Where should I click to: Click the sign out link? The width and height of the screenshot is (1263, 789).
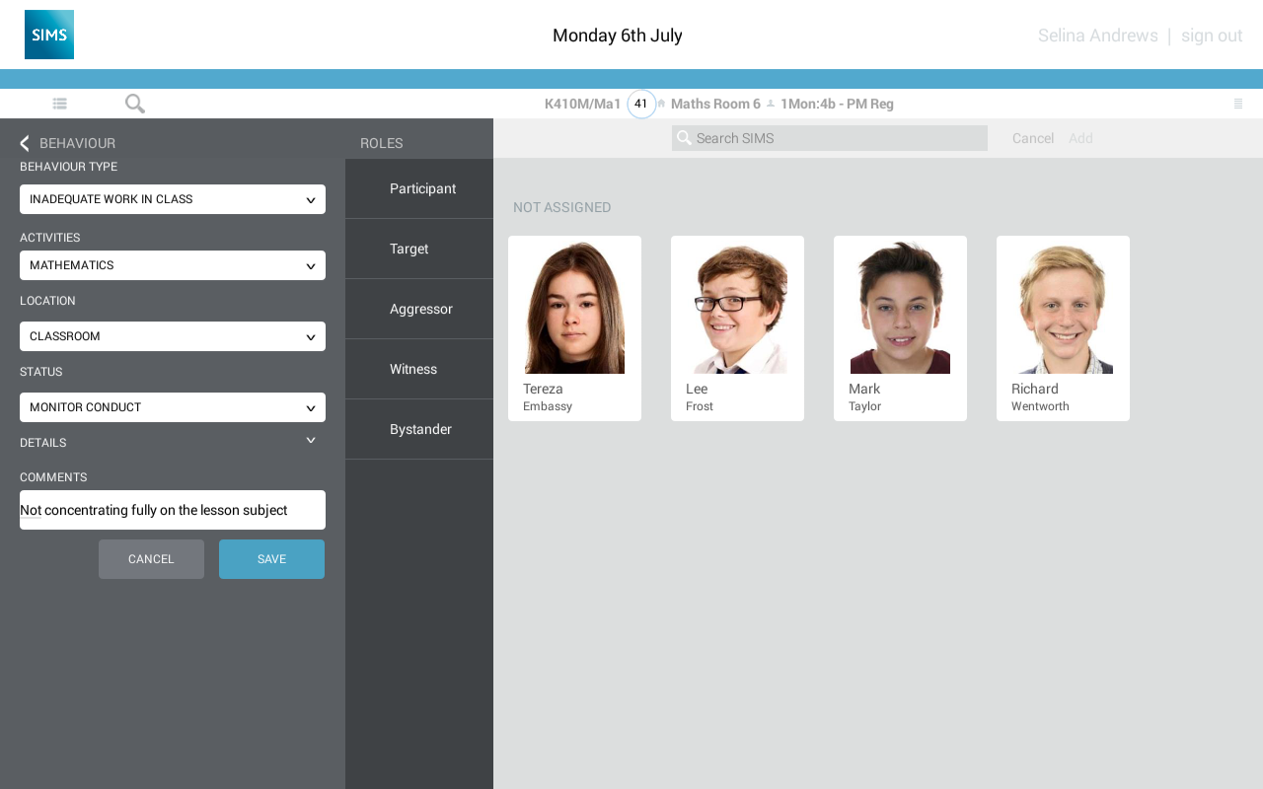pos(1212,36)
